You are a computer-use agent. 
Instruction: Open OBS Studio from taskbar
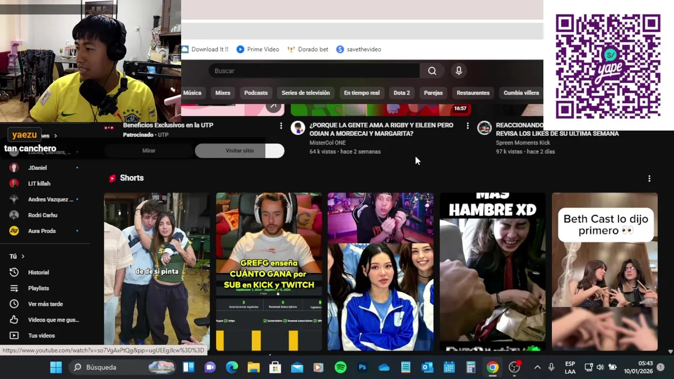[x=514, y=367]
